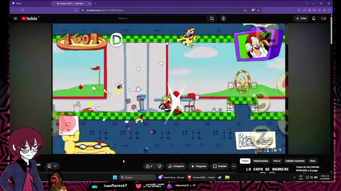This screenshot has width=341, height=191.
Task: Click the video player to pause
Action: point(169,89)
